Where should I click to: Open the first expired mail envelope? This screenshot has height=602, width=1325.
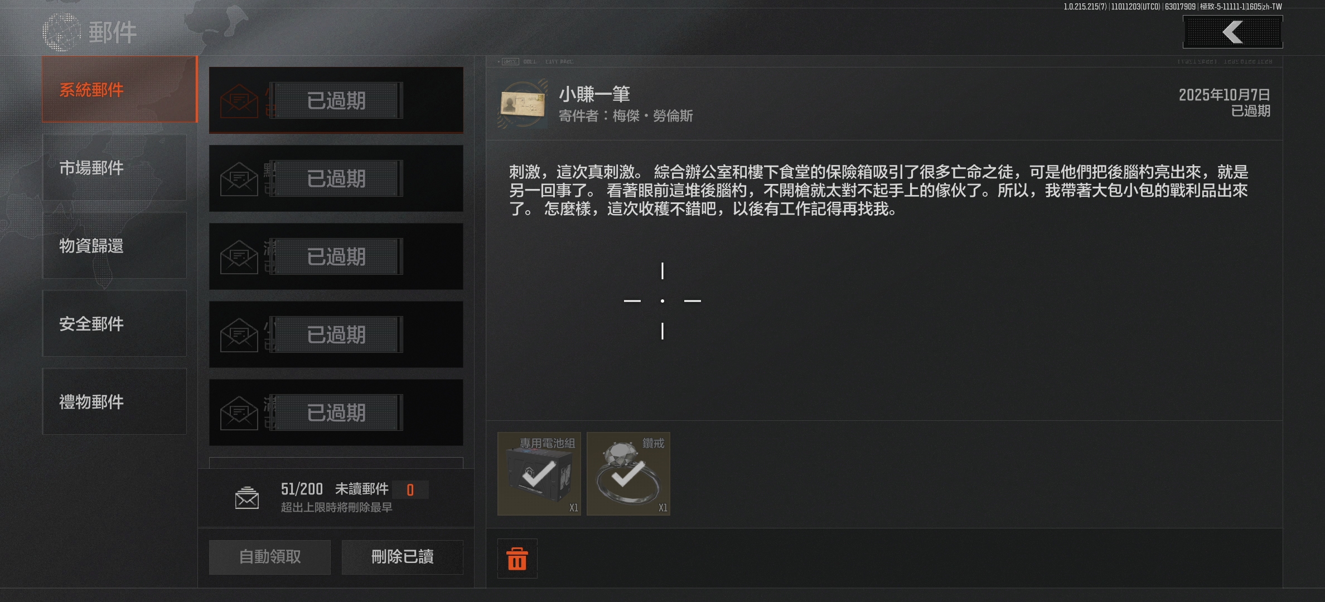[x=239, y=101]
